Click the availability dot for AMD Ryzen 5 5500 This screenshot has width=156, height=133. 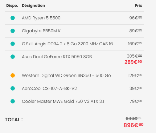13,18
